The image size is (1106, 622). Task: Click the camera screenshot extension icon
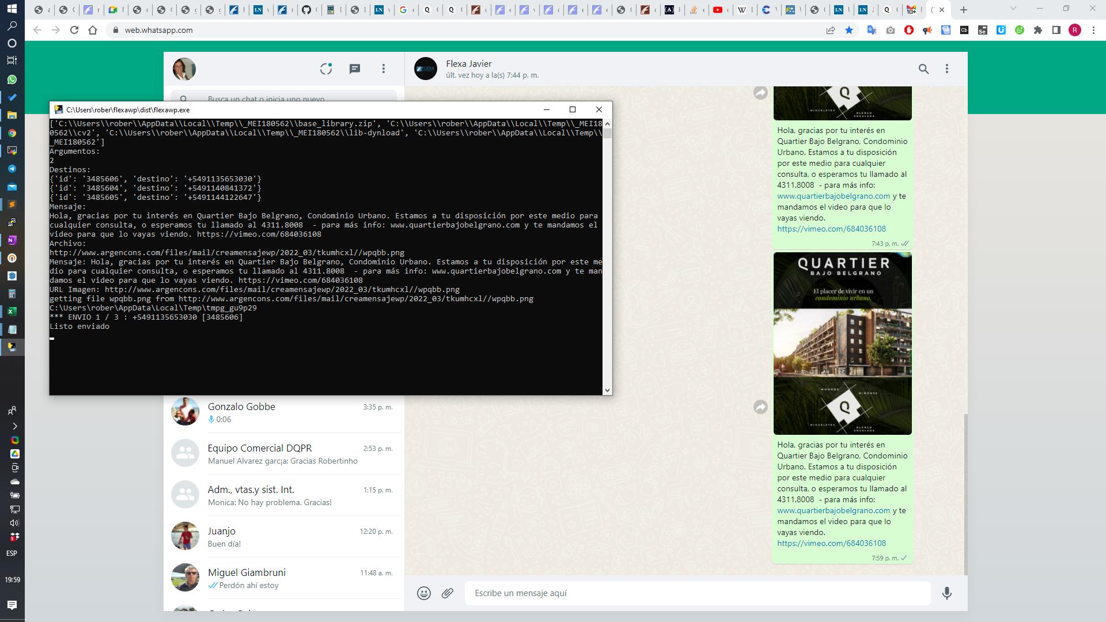pos(891,31)
